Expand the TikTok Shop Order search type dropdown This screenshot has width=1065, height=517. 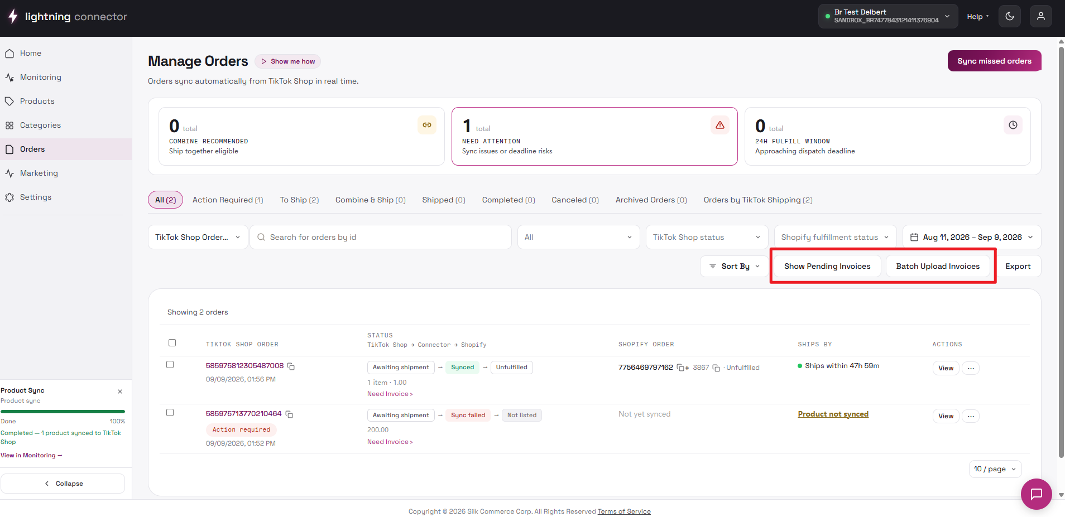click(198, 237)
